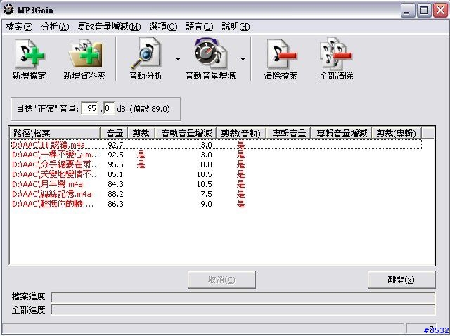
Task: Click track gain value 9.0
Action: [x=206, y=204]
